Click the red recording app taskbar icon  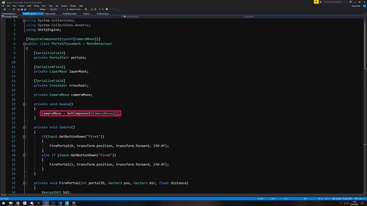(74, 203)
